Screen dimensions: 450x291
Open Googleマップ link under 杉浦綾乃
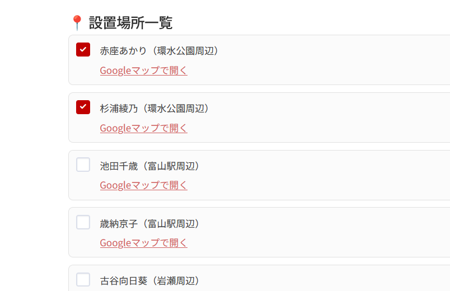pyautogui.click(x=143, y=128)
